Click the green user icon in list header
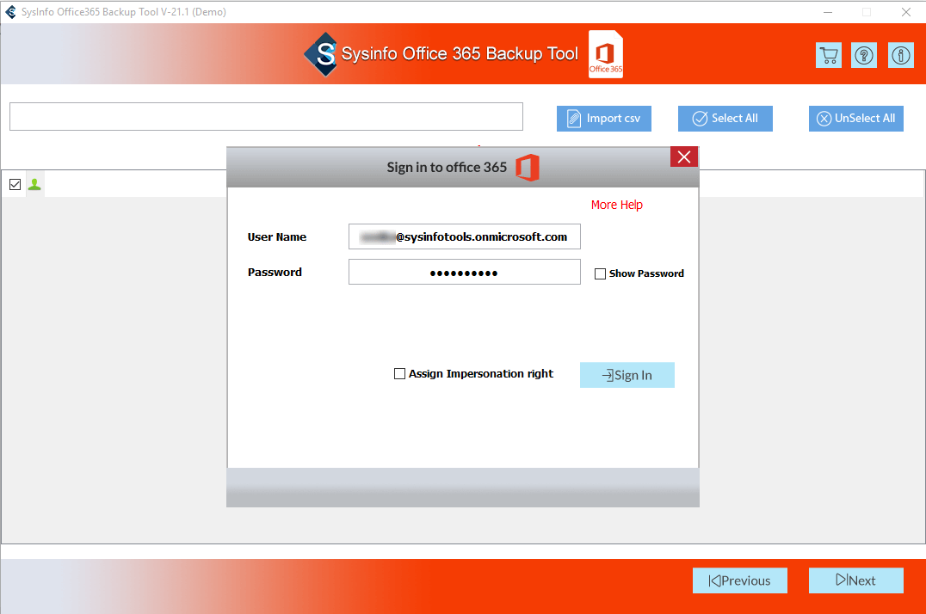 click(34, 185)
